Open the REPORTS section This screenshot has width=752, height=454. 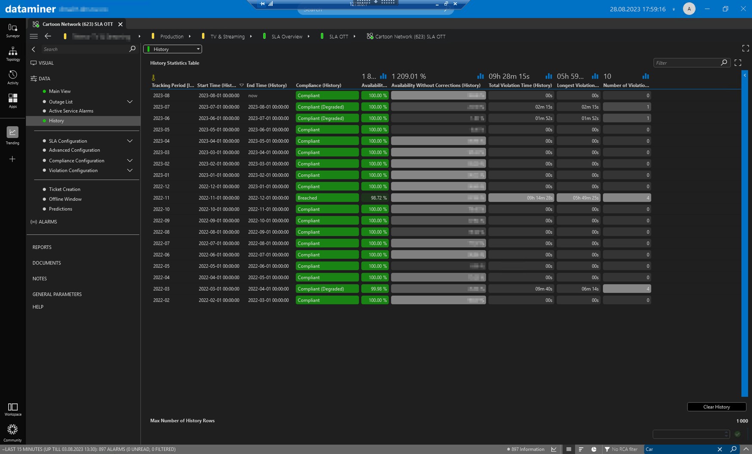tap(42, 247)
